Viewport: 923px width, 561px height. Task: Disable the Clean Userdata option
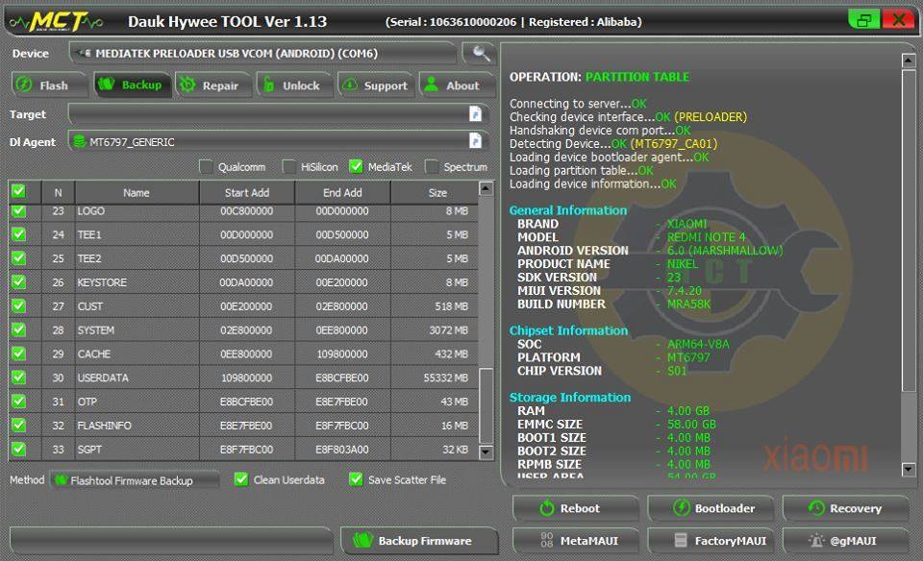tap(239, 479)
